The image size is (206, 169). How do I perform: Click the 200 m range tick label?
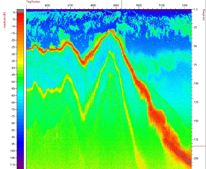[196, 158]
